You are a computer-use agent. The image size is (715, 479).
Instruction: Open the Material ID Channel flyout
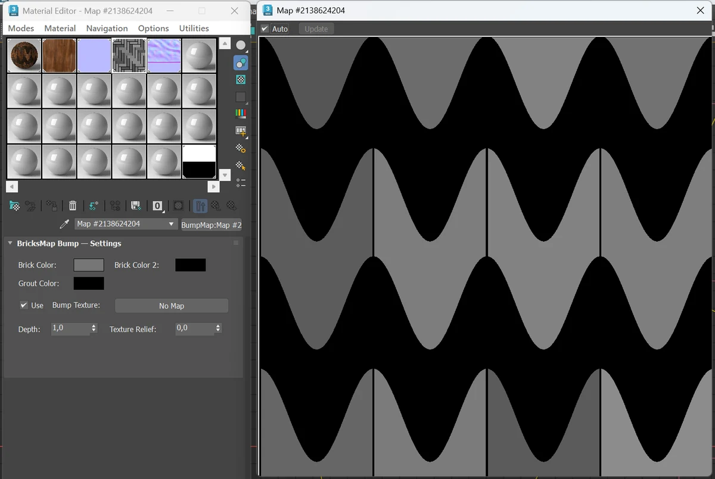coord(157,206)
